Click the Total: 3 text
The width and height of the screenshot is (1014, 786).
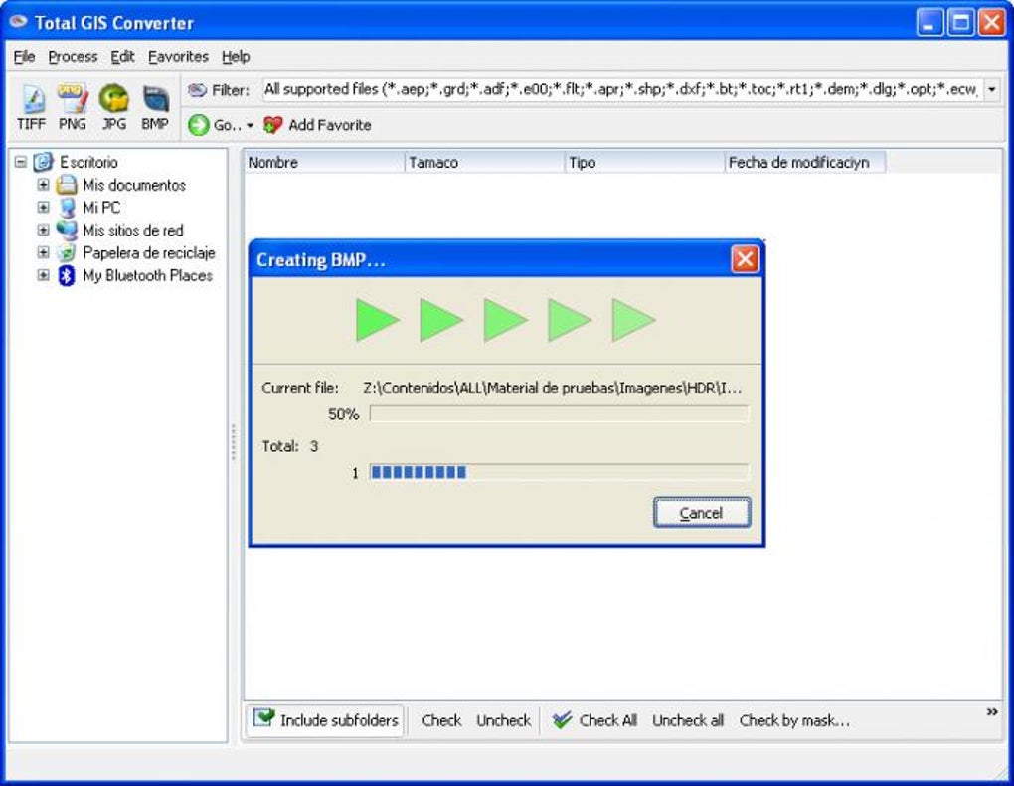point(289,446)
